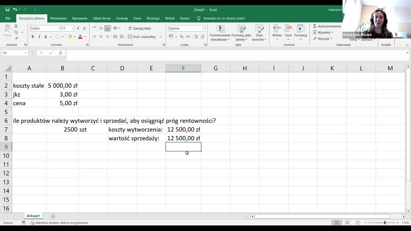Open the Plik tab

(8, 18)
